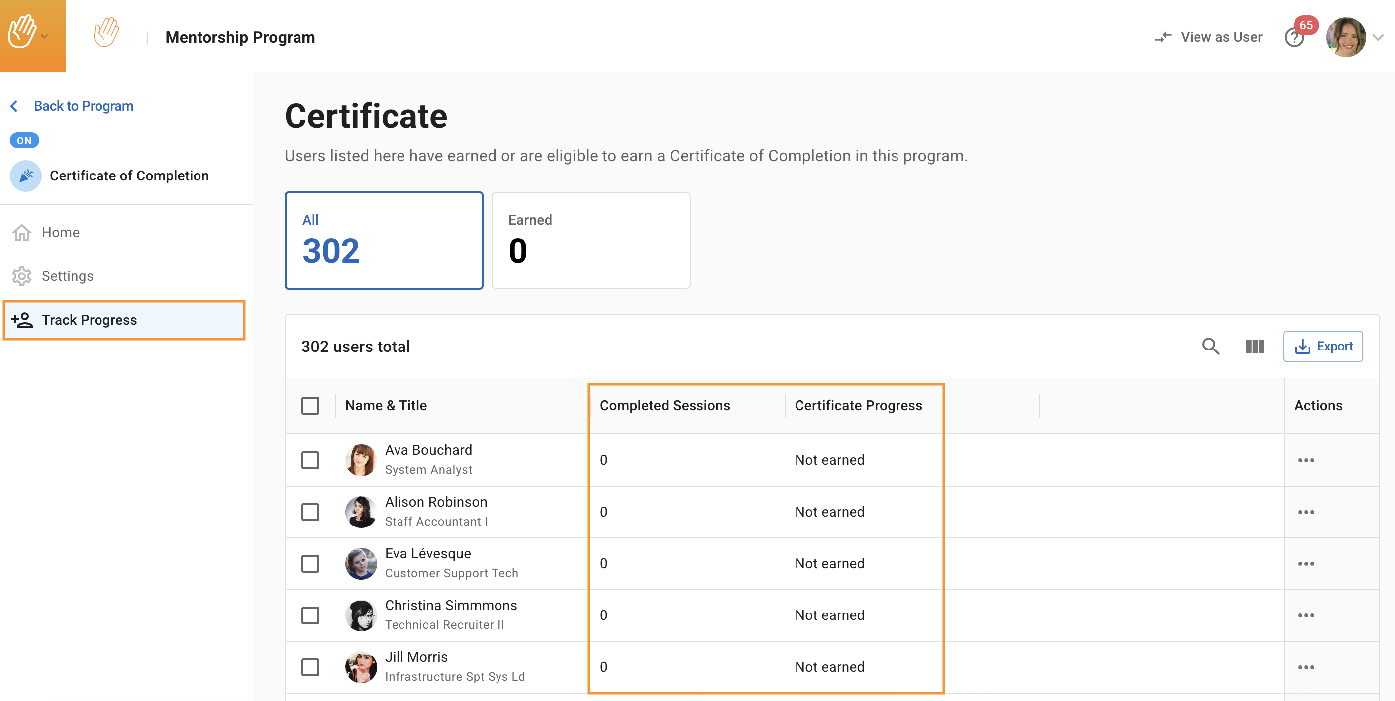Open Settings in the sidebar
The height and width of the screenshot is (701, 1395).
[x=67, y=276]
